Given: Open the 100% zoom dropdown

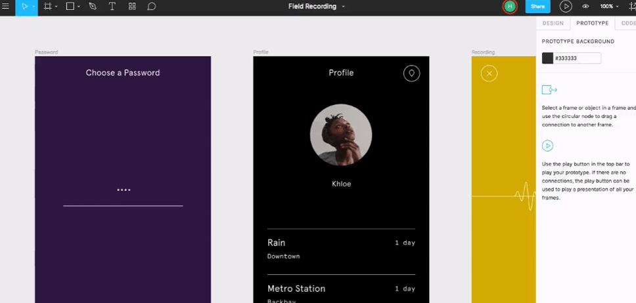Looking at the screenshot, I should pyautogui.click(x=609, y=7).
